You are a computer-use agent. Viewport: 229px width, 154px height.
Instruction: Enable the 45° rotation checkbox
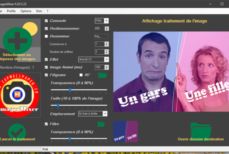click(81, 75)
